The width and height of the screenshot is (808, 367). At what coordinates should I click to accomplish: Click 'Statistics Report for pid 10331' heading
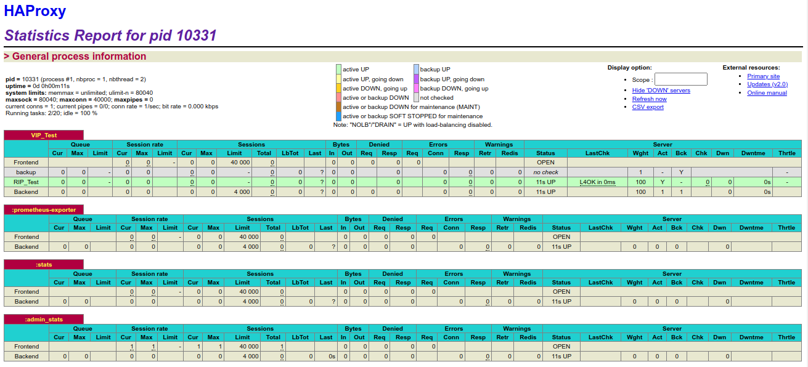[110, 36]
